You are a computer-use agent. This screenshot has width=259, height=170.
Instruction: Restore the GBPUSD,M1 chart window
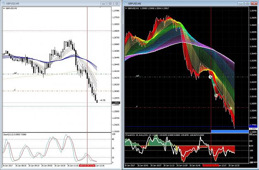247,3
